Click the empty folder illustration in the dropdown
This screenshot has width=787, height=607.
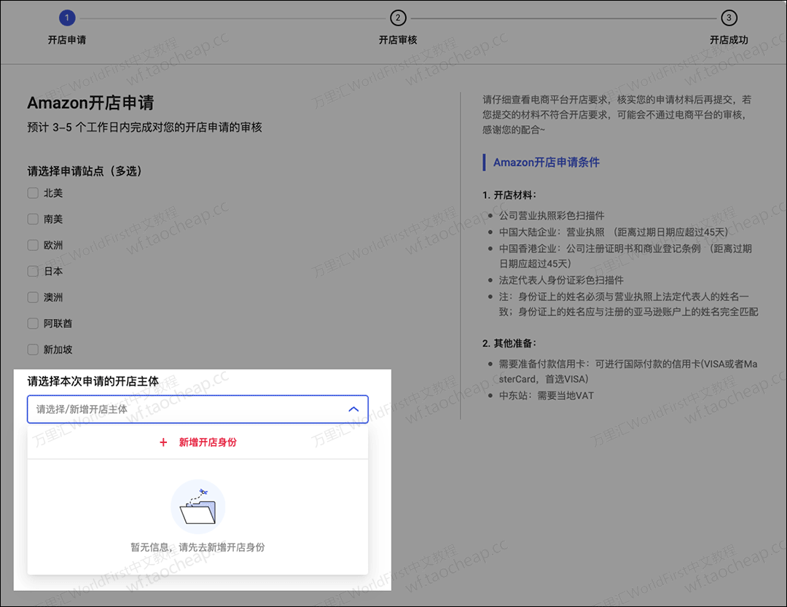coord(198,506)
